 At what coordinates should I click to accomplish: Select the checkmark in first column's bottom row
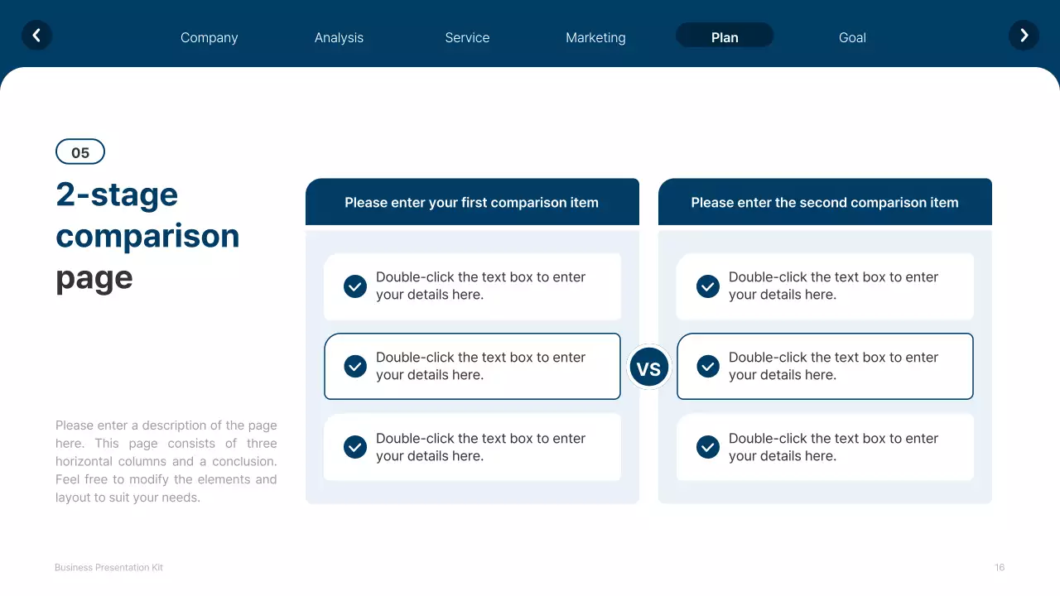point(354,447)
